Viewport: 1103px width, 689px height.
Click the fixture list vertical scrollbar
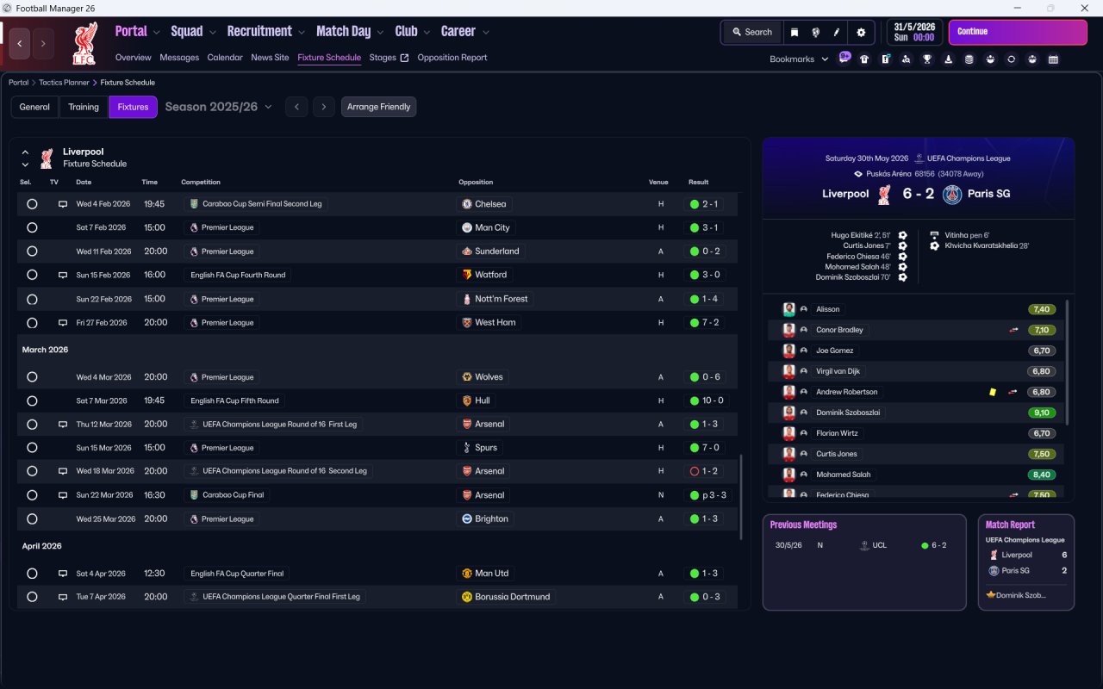pos(740,498)
